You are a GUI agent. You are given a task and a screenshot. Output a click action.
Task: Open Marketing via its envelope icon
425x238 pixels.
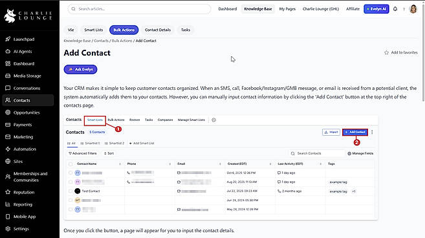coord(8,136)
